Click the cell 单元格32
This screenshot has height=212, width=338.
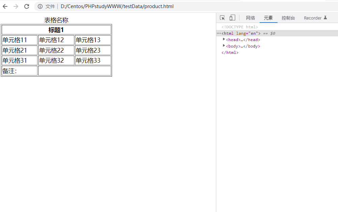(x=56, y=60)
